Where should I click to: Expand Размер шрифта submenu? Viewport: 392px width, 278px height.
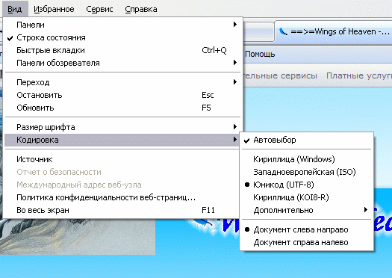click(122, 127)
